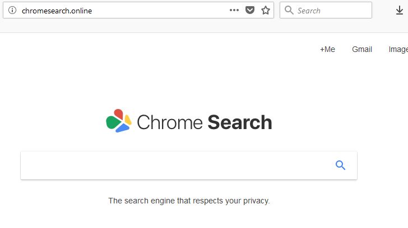Screen dimensions: 408x228
Task: Open the Images link
Action: (398, 49)
